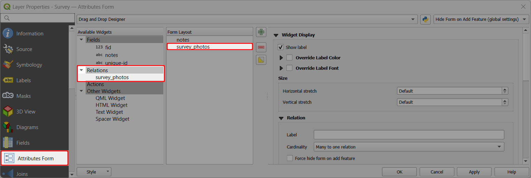Select the fid field in Available Widgets
Viewport: 531px width, 178px height.
click(x=108, y=47)
